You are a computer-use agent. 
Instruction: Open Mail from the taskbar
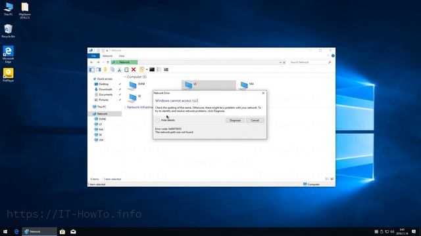(73, 231)
